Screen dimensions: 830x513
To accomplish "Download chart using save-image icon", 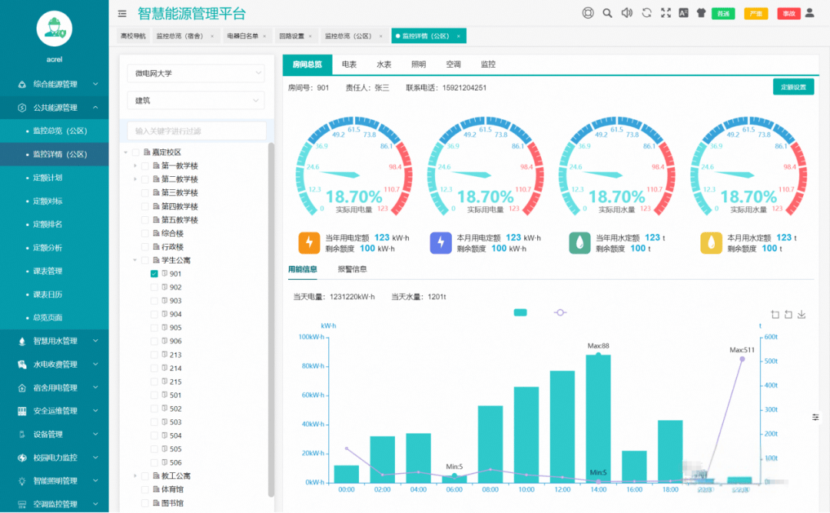I will 802,315.
